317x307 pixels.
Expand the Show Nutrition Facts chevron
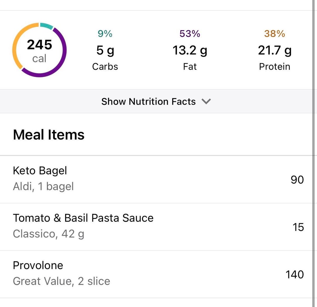(x=206, y=101)
